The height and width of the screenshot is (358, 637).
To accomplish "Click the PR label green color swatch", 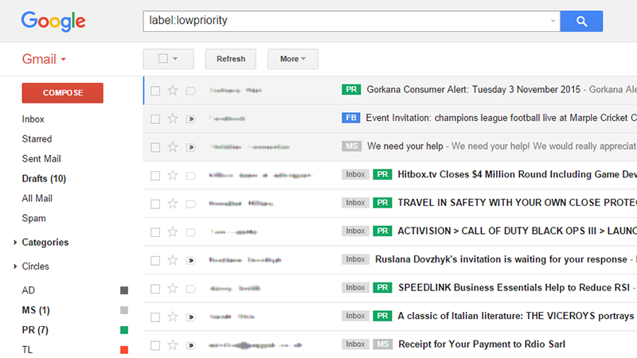I will click(124, 330).
